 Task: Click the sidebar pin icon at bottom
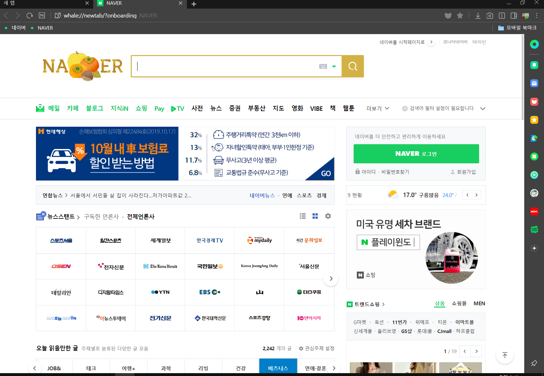534,363
